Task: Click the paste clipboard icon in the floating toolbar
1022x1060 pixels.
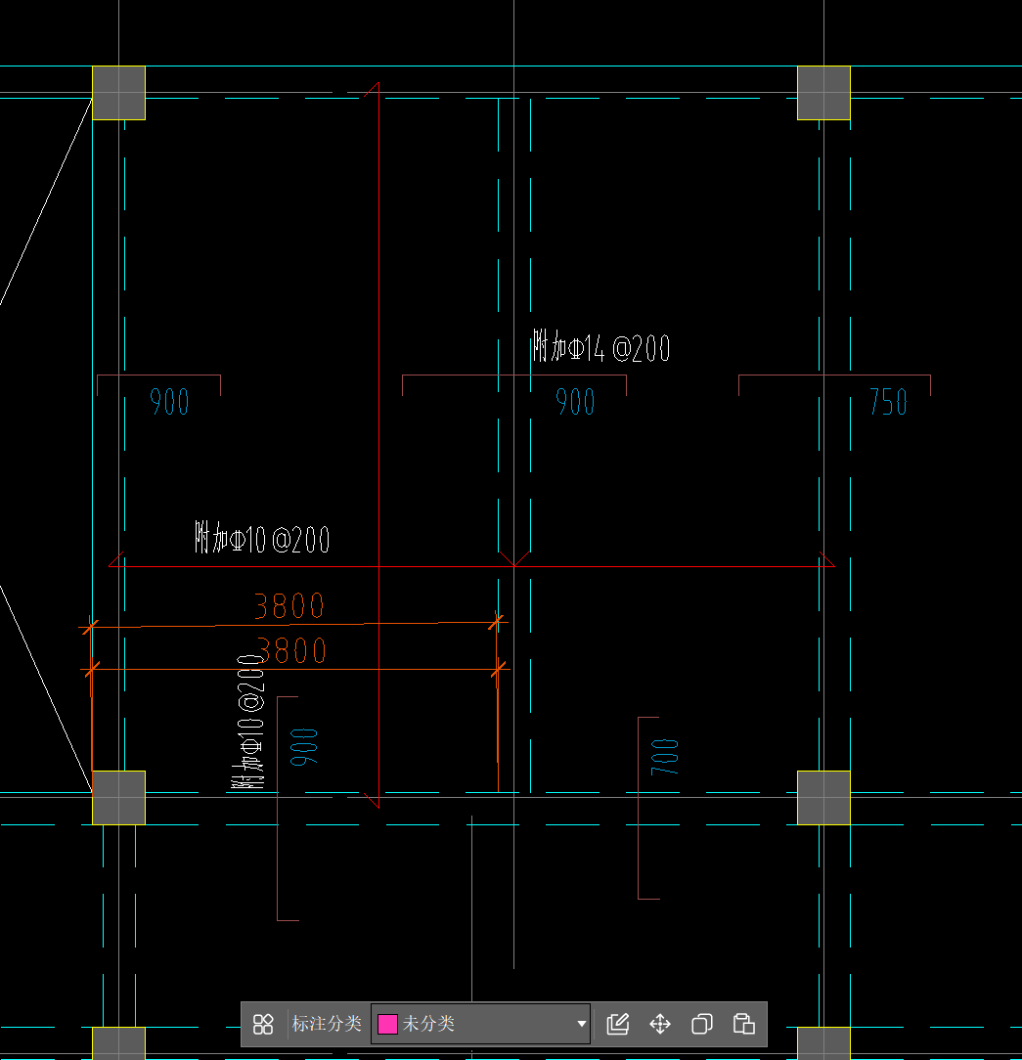Action: [x=743, y=1024]
